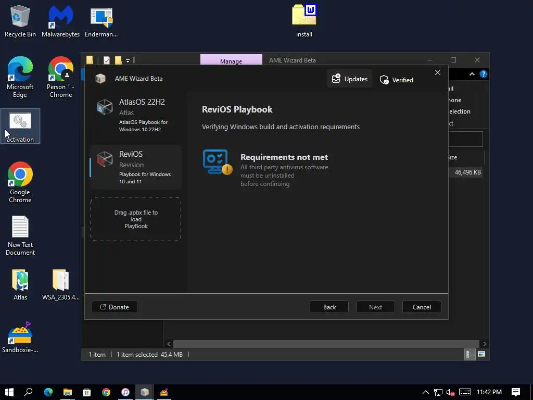533x400 pixels.
Task: Select the WSA_2305.4 folder on desktop
Action: (60, 285)
